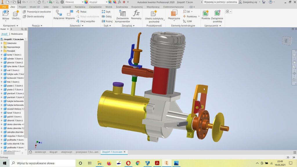The width and height of the screenshot is (297, 167).
Task: Click the Powłoka shrinkwrap tool
Action: [206, 14]
